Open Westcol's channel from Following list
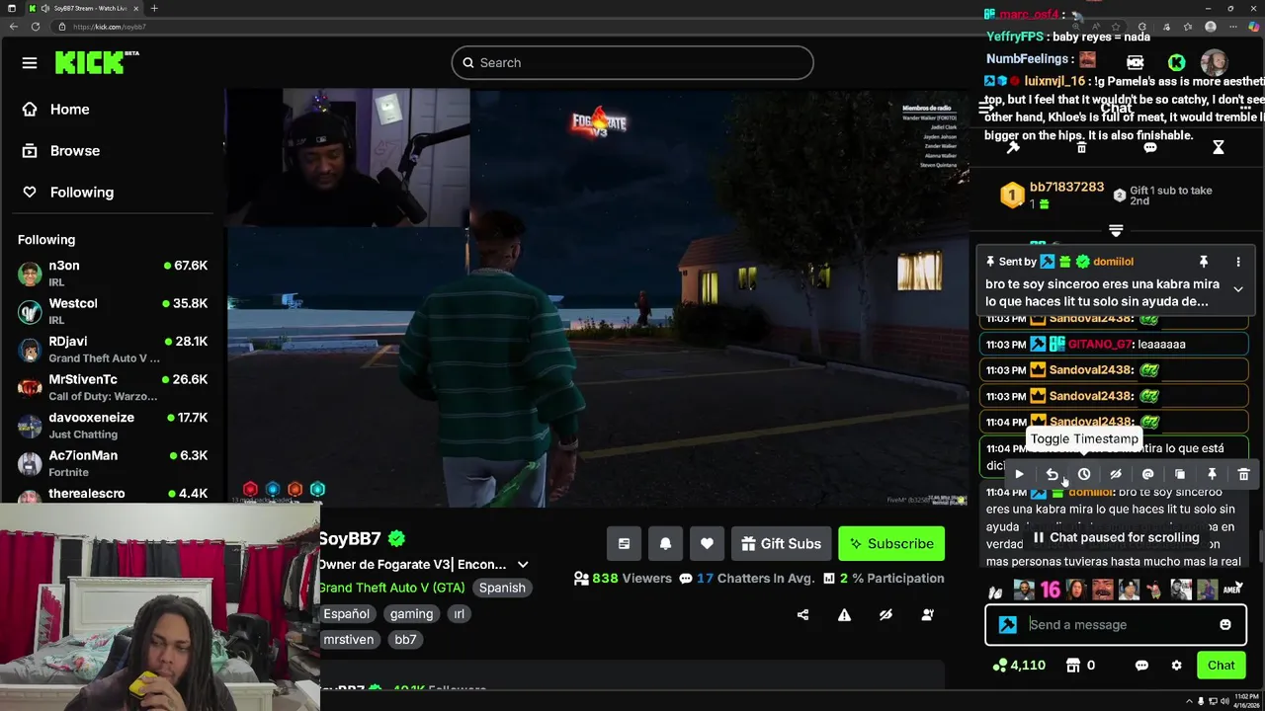 tap(114, 311)
